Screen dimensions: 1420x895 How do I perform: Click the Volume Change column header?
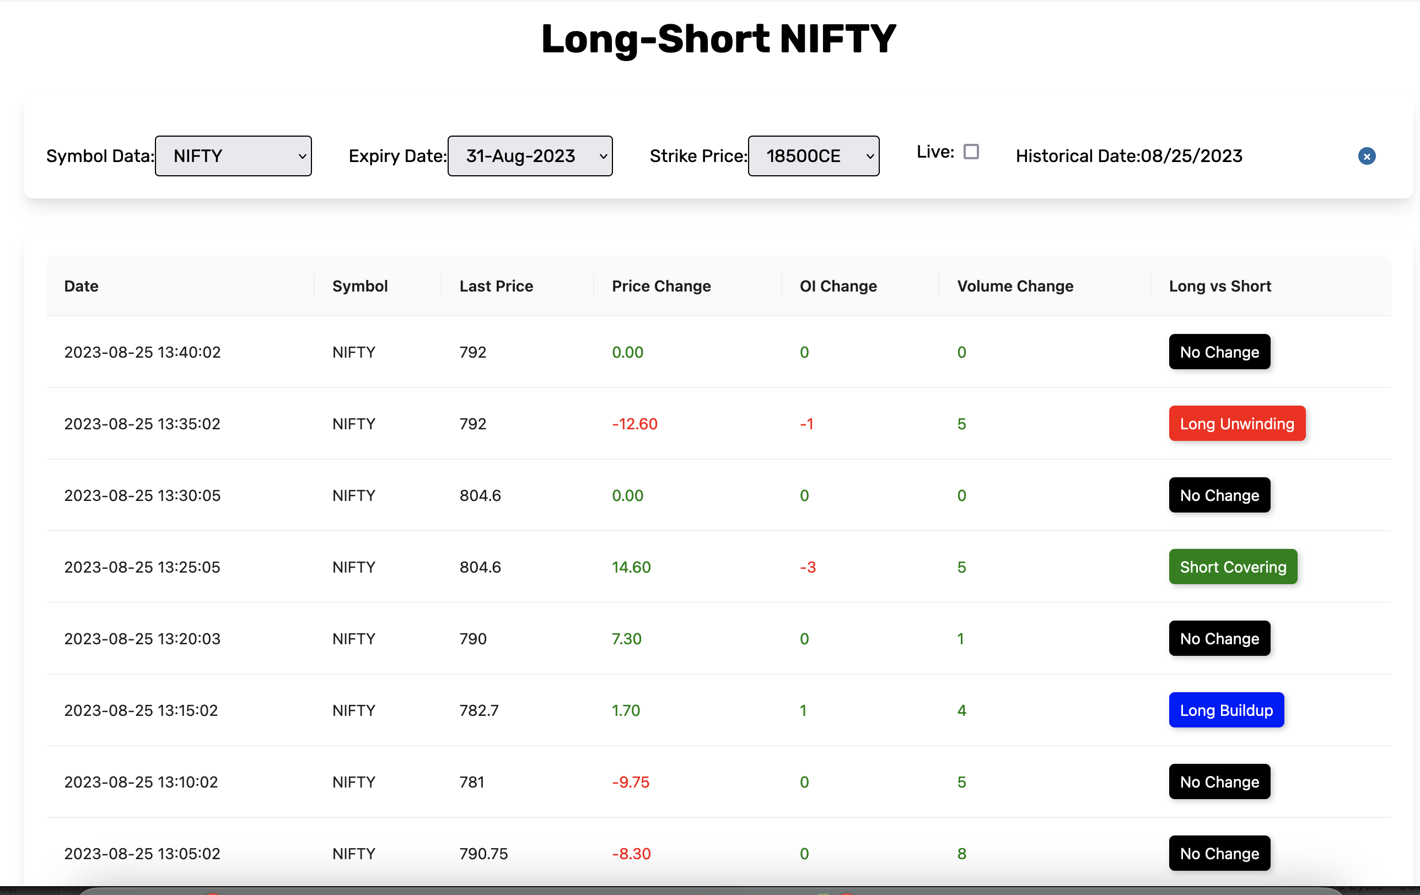click(x=1015, y=286)
